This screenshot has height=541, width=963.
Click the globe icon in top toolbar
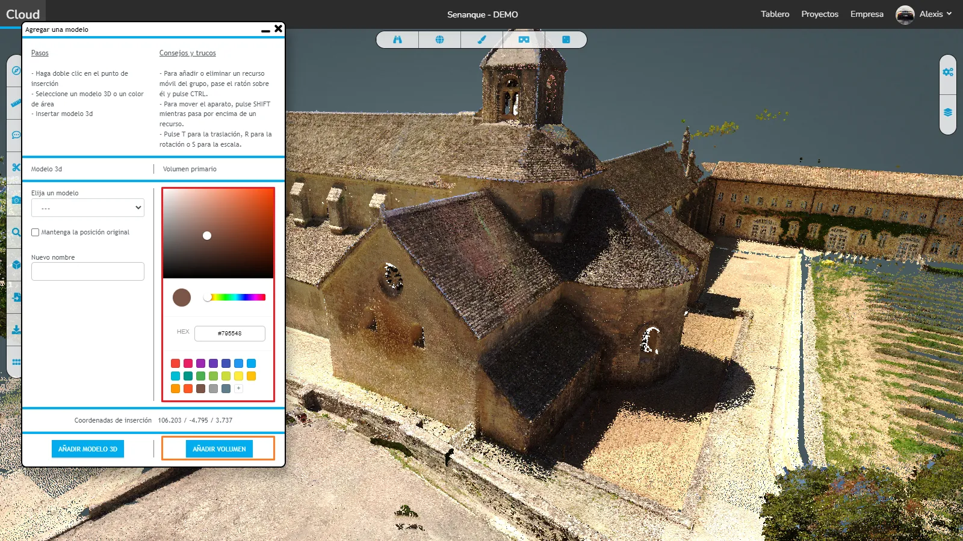(440, 40)
